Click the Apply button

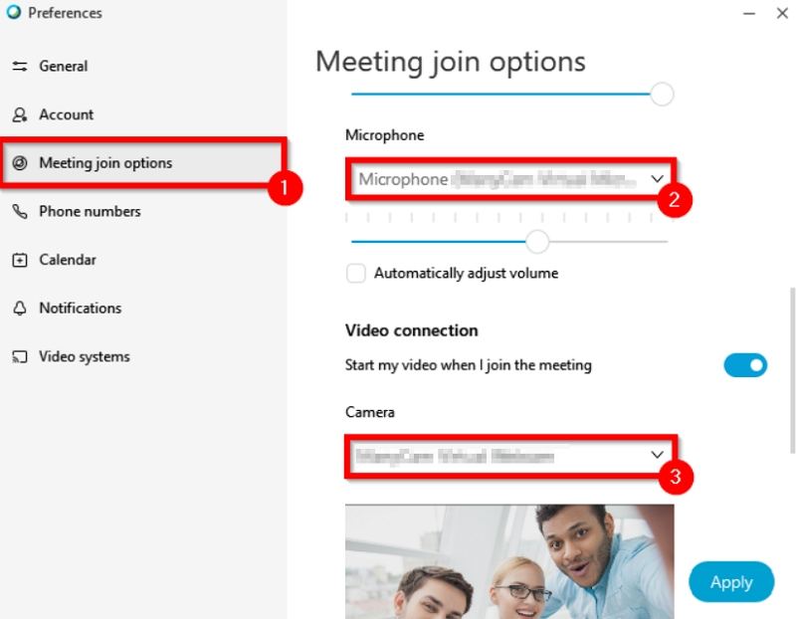click(731, 582)
